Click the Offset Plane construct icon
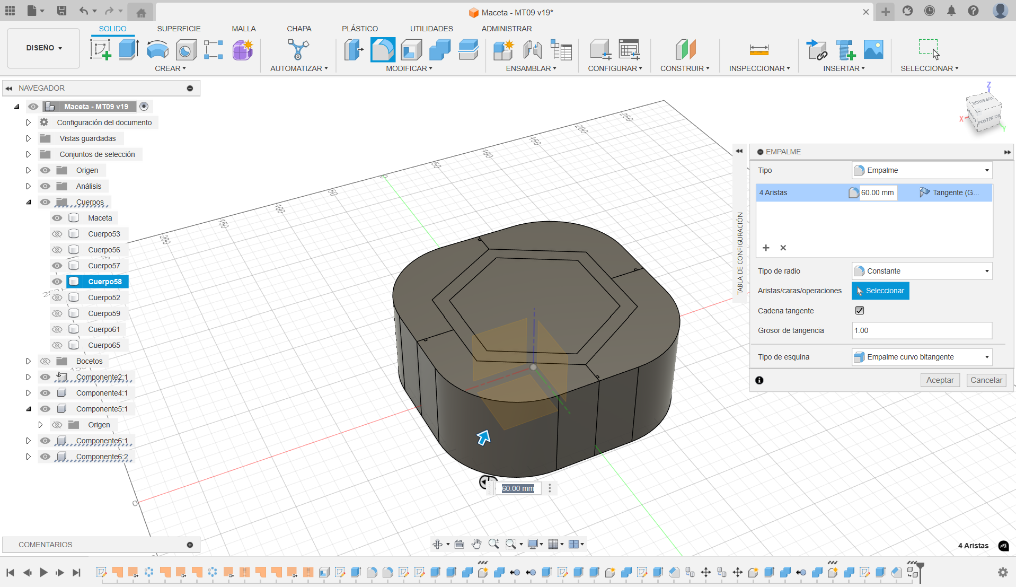 [x=685, y=50]
